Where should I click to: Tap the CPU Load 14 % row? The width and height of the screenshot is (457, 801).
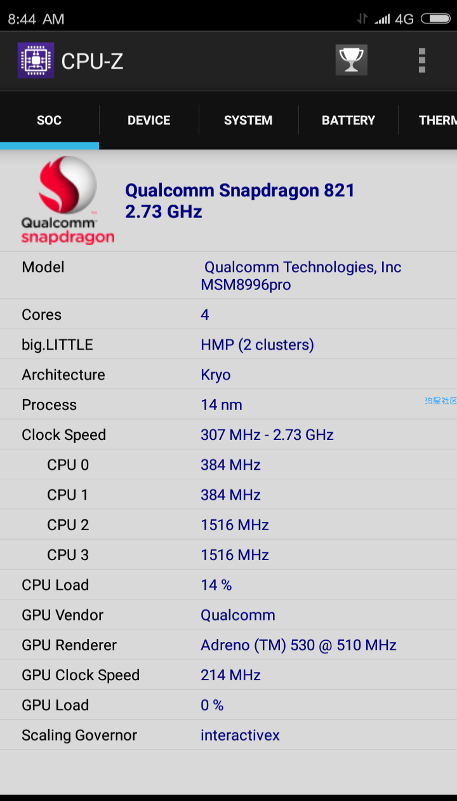point(228,585)
